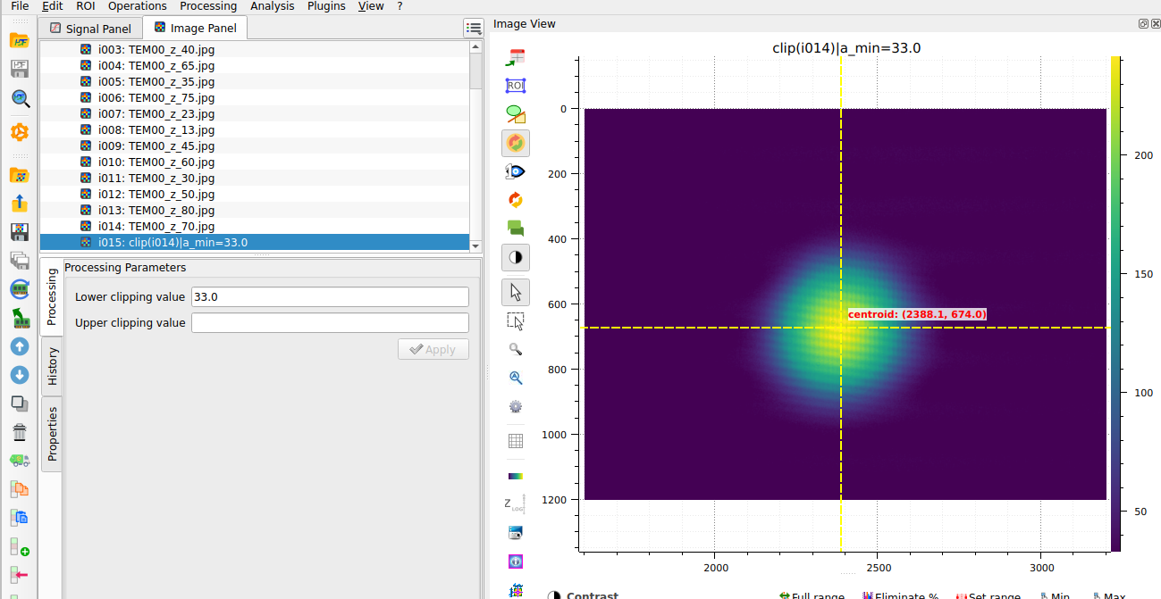Click the colormap gradient icon
1161x599 pixels.
[516, 476]
